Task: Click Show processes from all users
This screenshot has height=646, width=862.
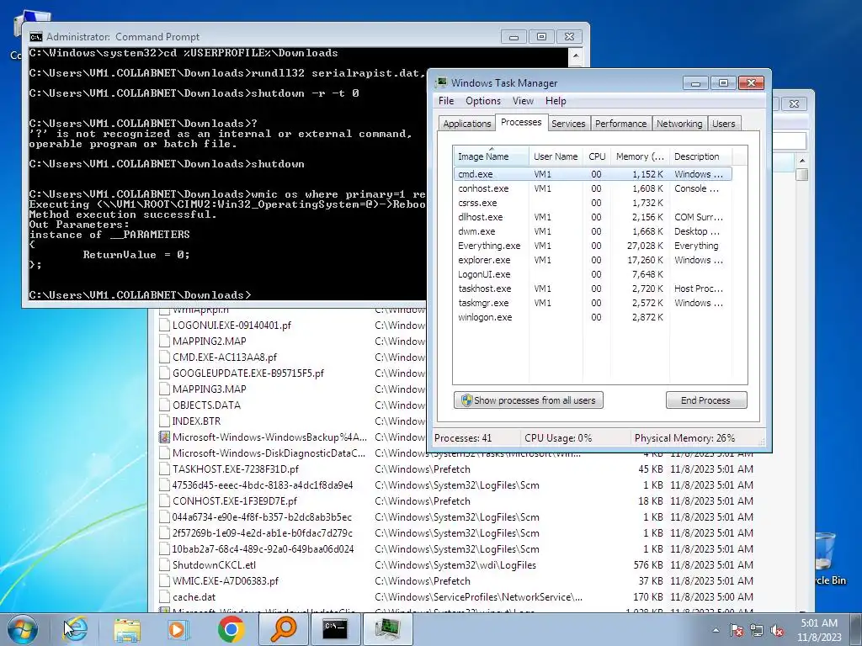Action: point(529,400)
